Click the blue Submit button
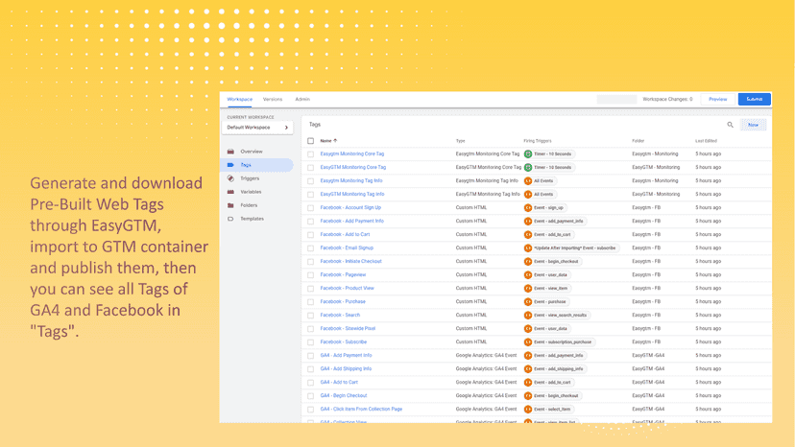 click(x=755, y=100)
